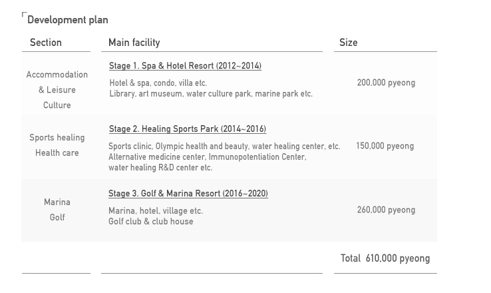Click the Size column header
491x293 pixels.
coord(348,43)
